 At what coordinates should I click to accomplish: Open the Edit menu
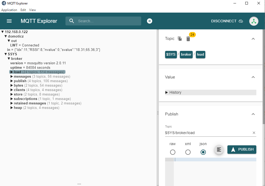click(23, 10)
